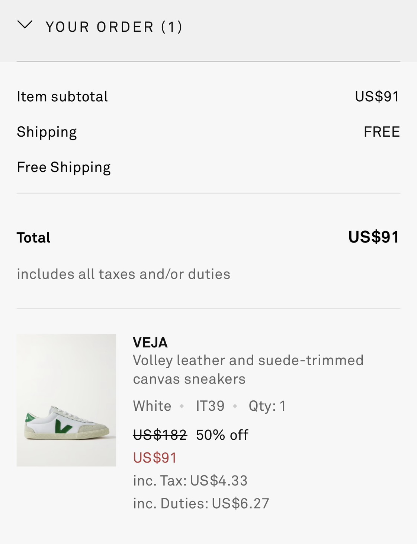
Task: Click the Item subtotal US$91 amount
Action: point(377,96)
